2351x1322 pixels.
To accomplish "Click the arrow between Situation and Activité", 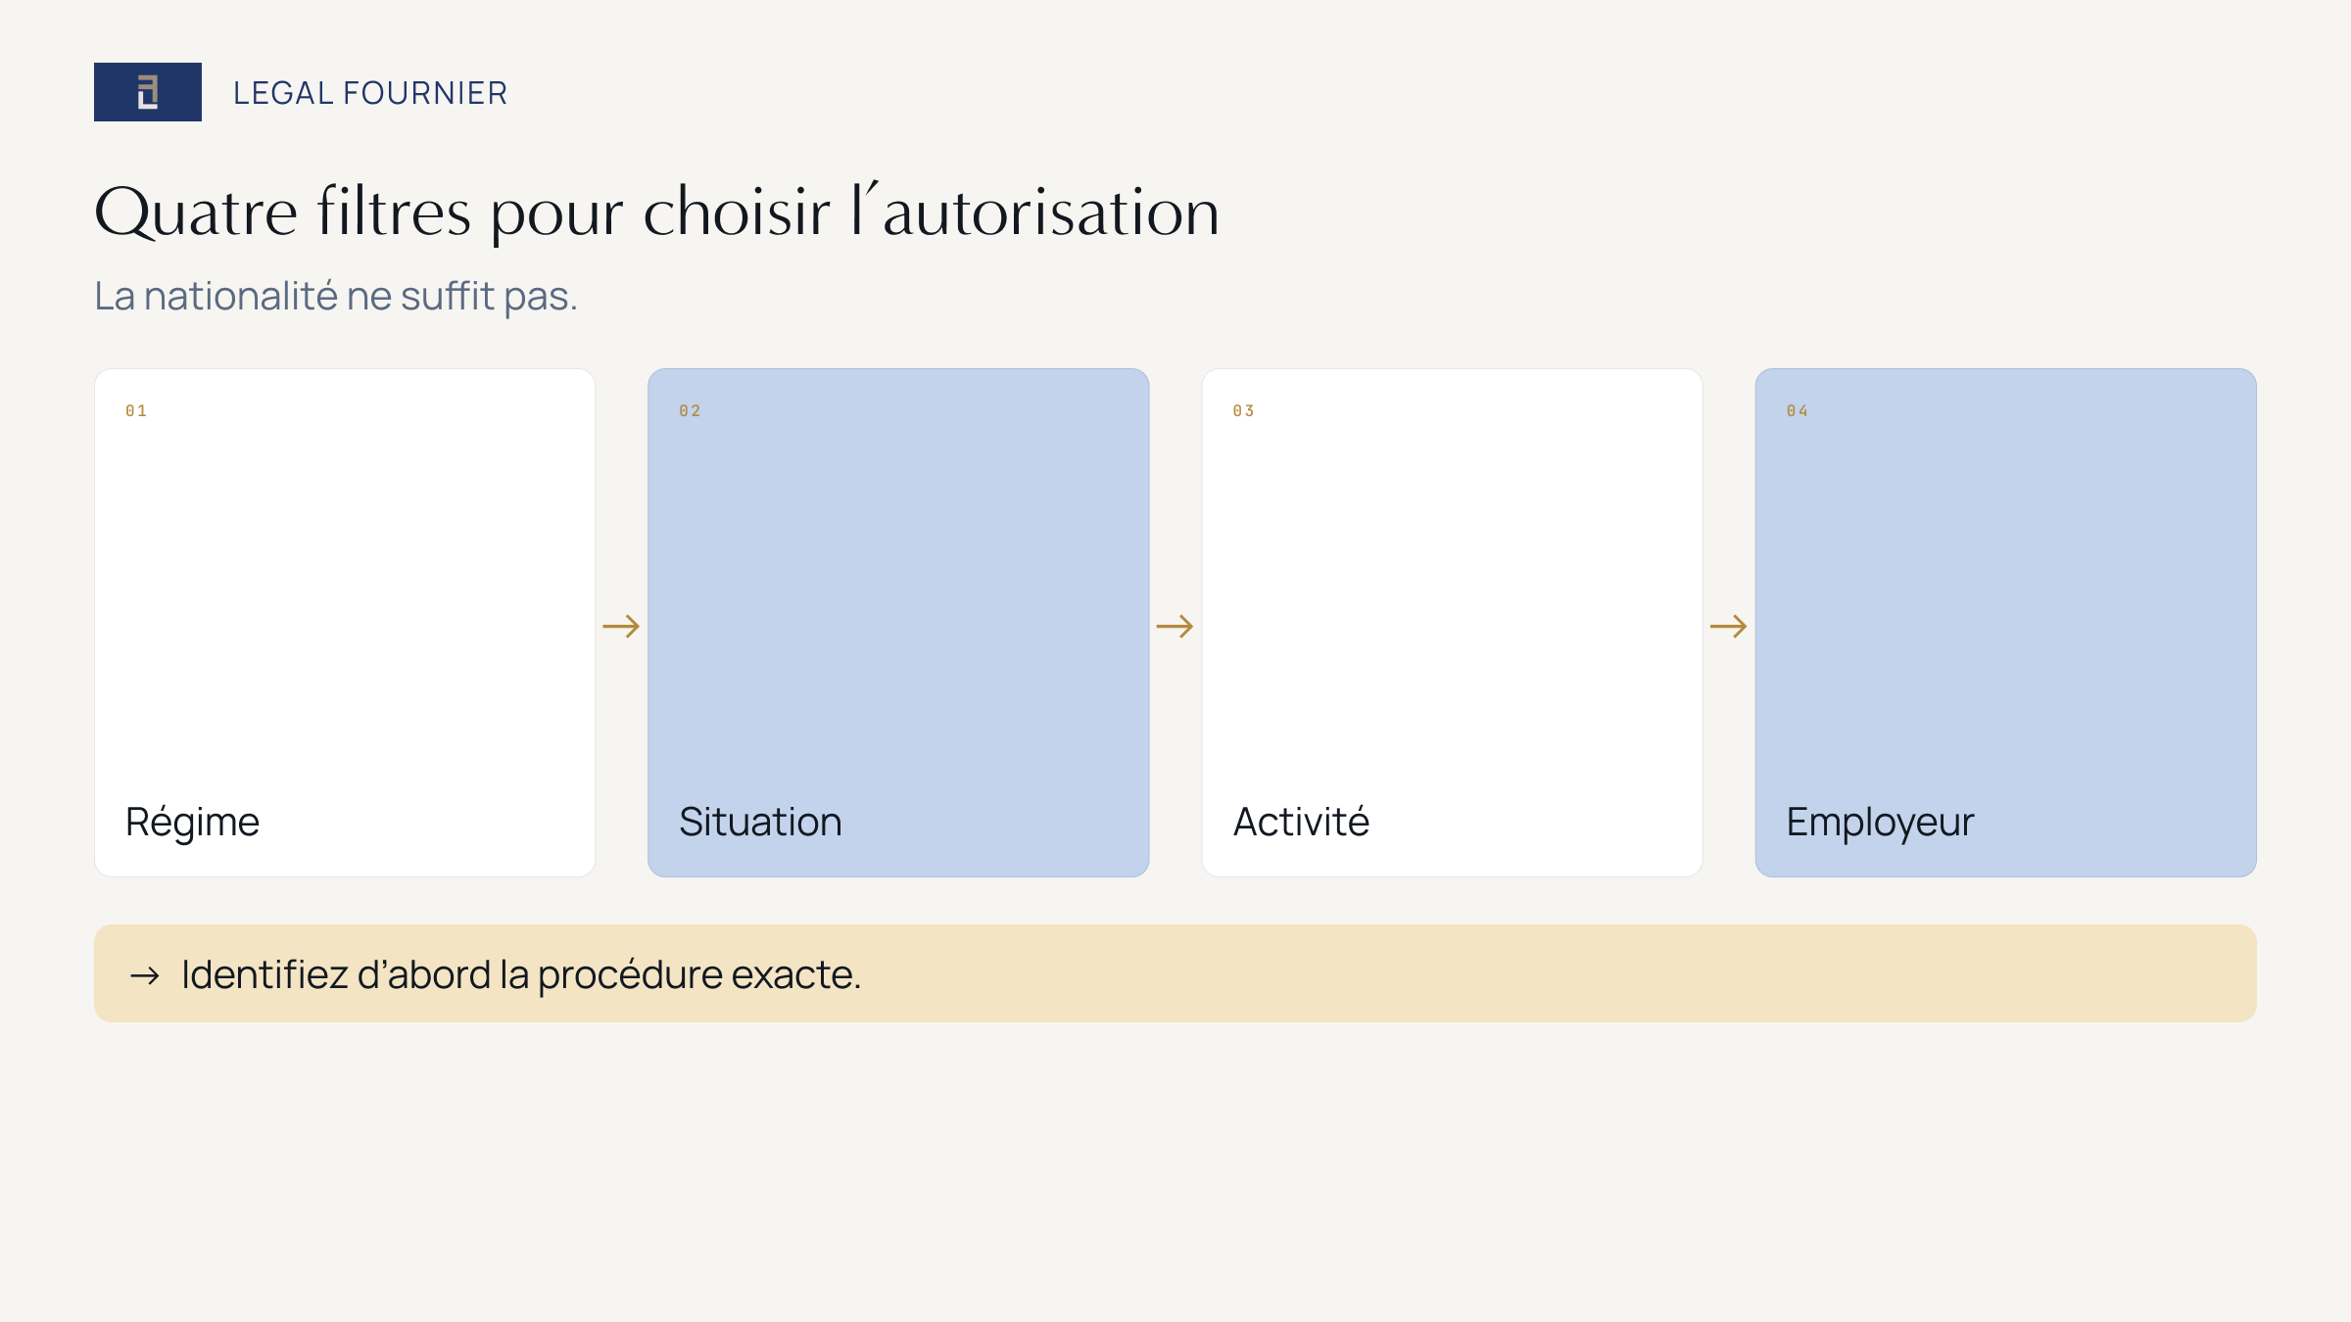I will (x=1175, y=626).
